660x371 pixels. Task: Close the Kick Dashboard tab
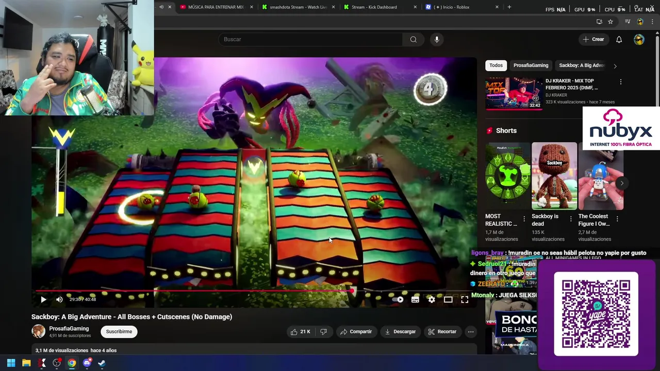tap(415, 7)
